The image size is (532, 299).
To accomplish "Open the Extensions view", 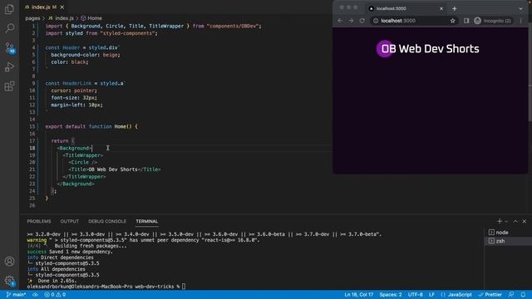I will pyautogui.click(x=9, y=86).
